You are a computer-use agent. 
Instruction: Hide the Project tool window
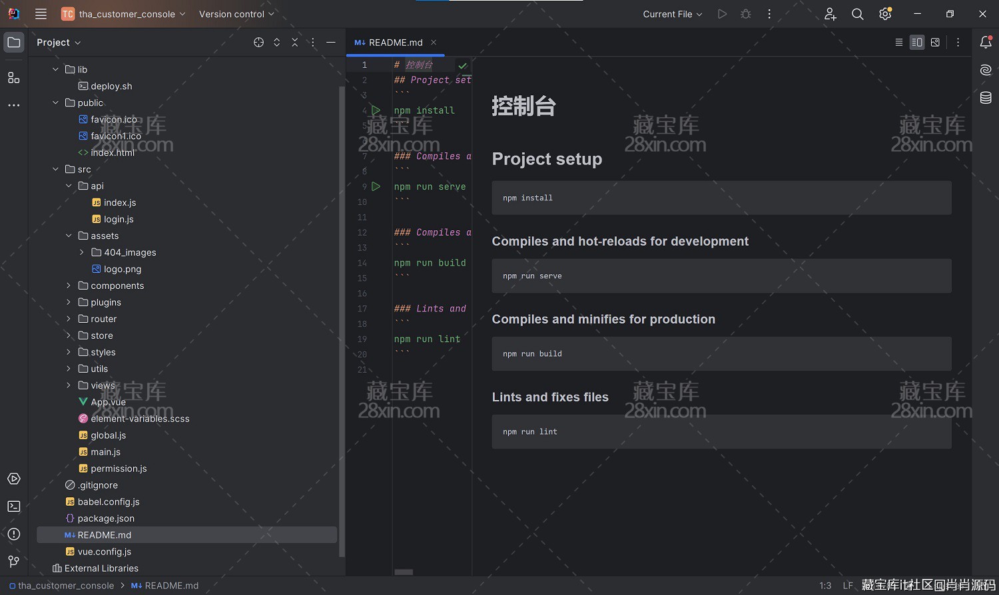pos(331,43)
